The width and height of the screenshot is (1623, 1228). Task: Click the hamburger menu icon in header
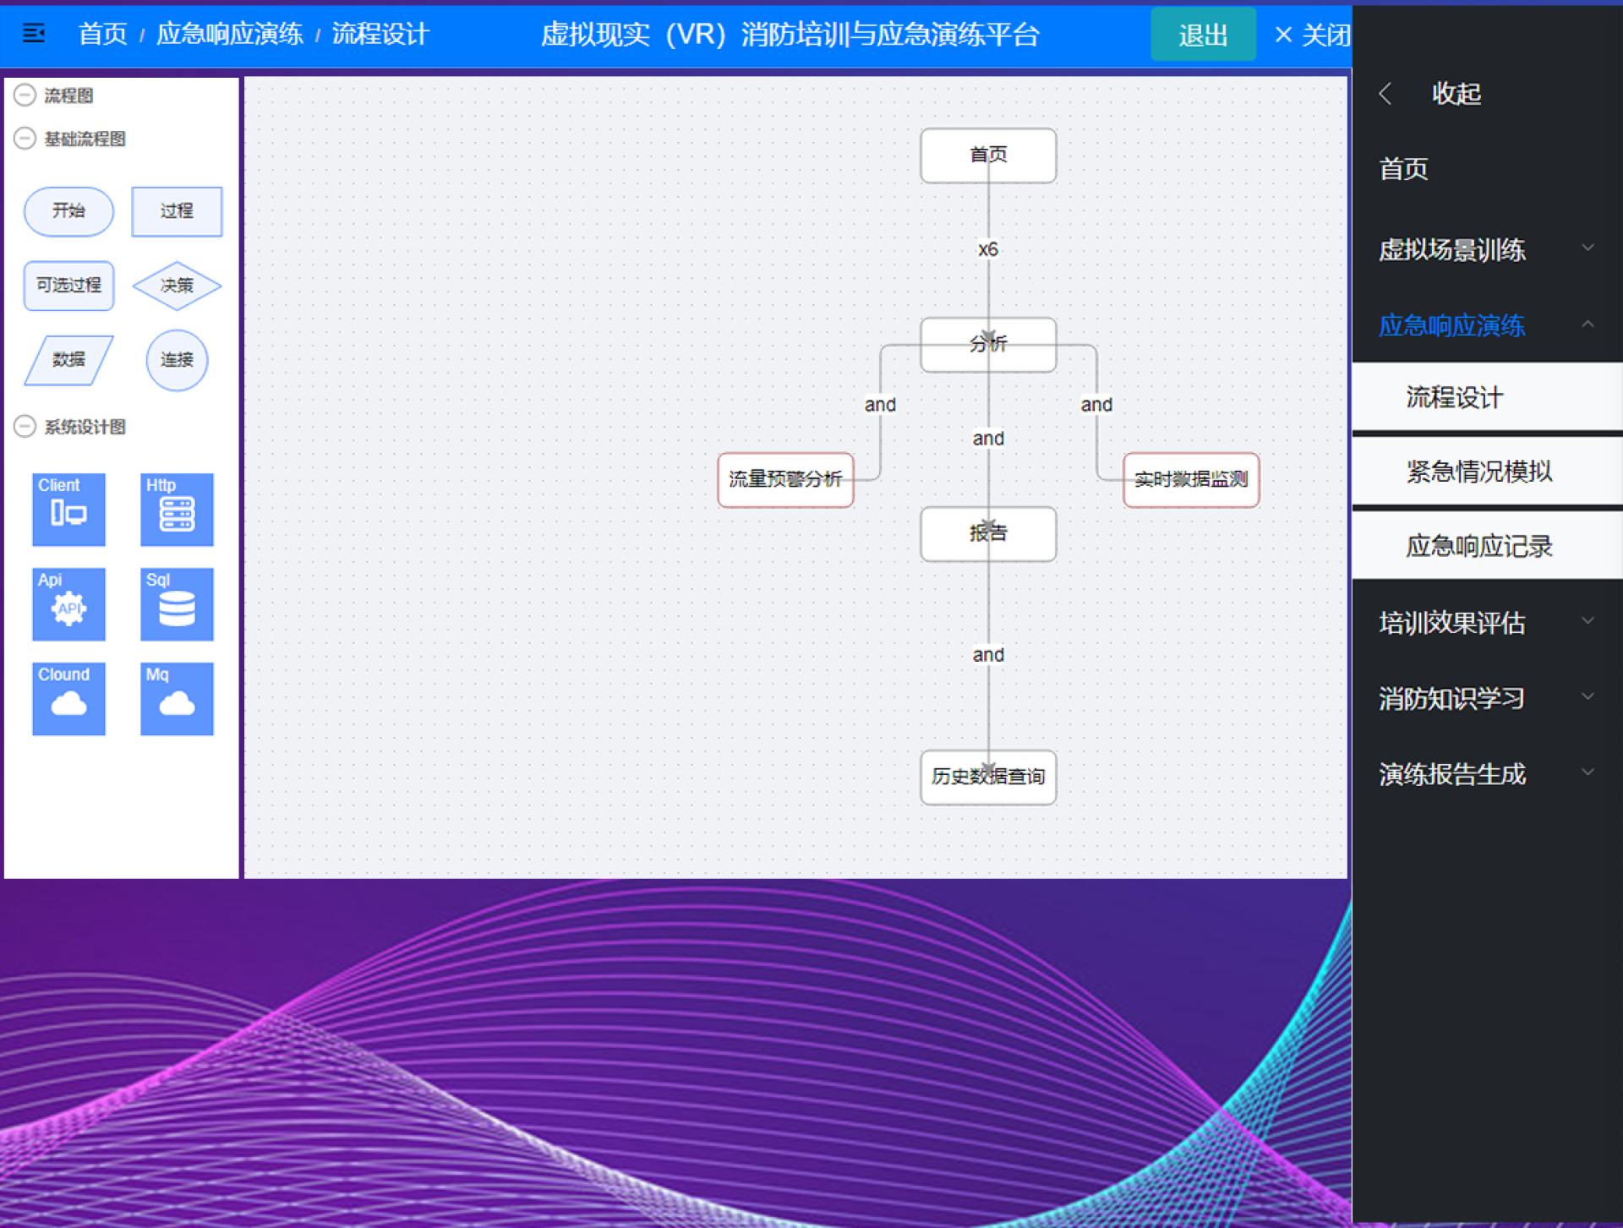coord(34,34)
